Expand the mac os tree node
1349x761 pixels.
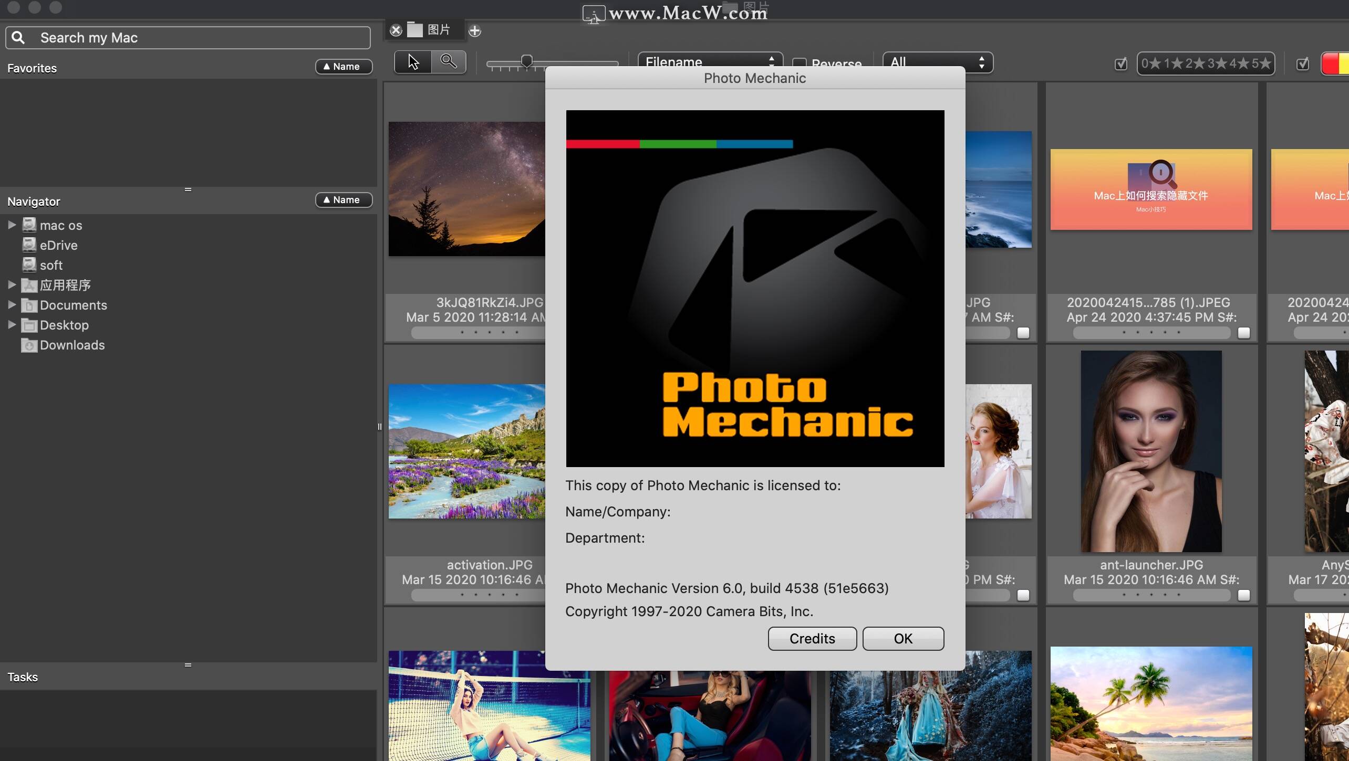(12, 225)
